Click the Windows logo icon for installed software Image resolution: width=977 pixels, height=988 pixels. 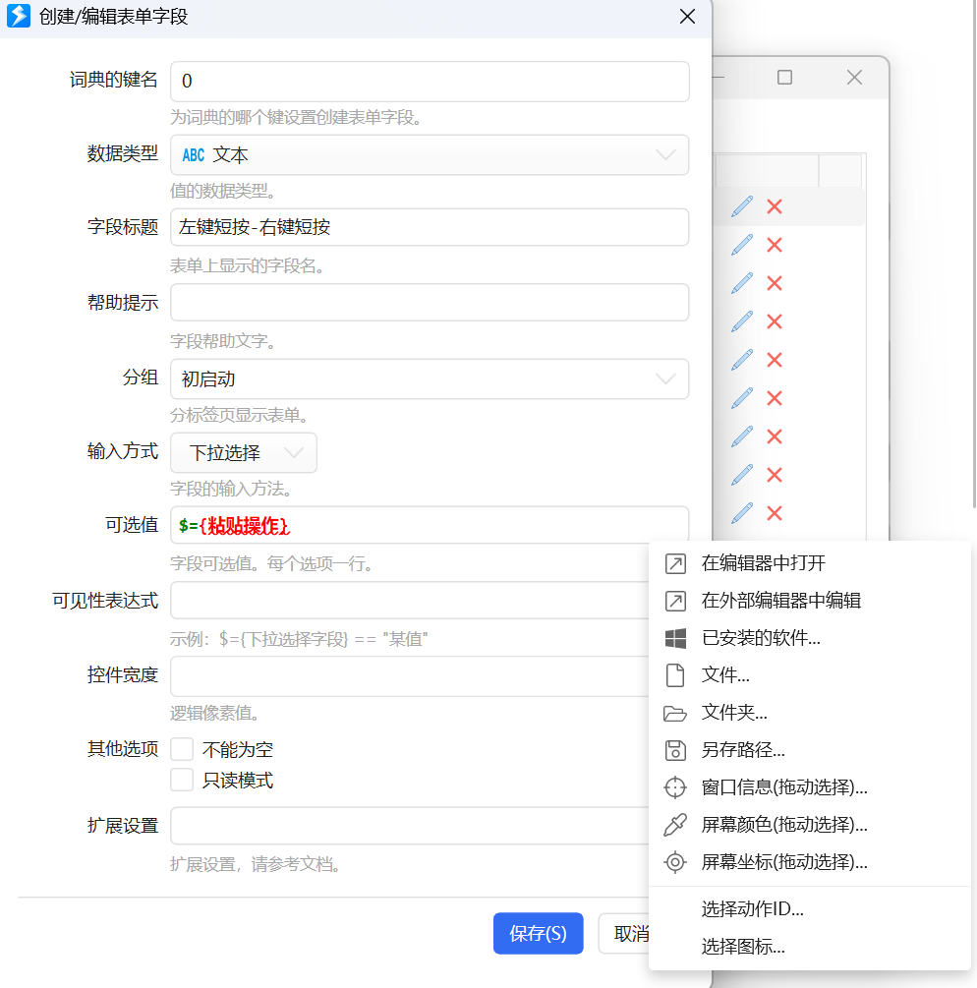(675, 638)
